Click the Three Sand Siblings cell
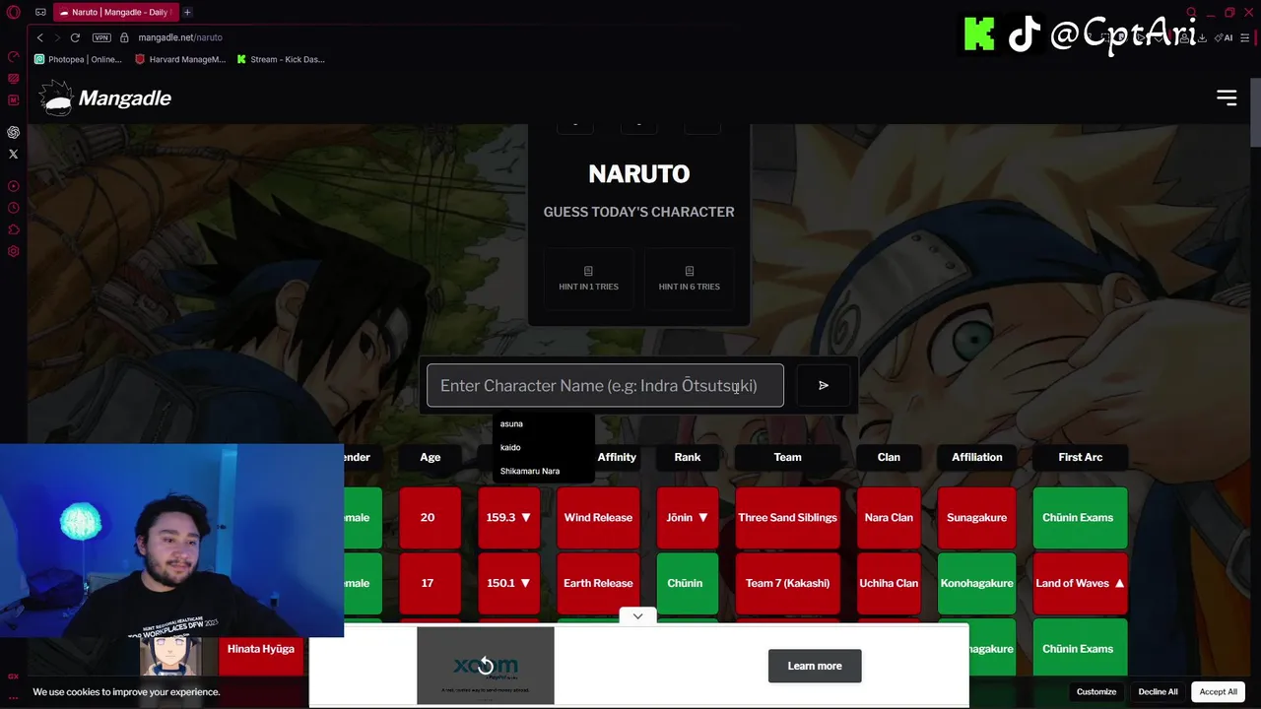The width and height of the screenshot is (1261, 709). [787, 517]
